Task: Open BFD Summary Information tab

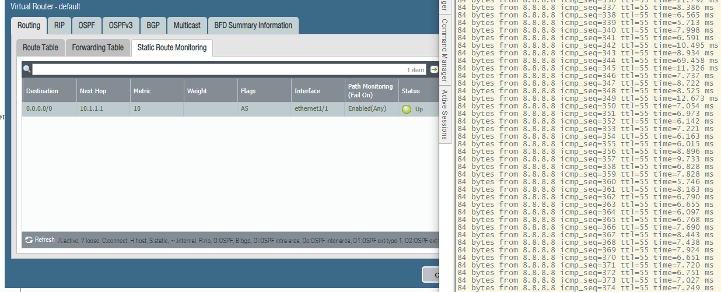Action: pyautogui.click(x=253, y=26)
